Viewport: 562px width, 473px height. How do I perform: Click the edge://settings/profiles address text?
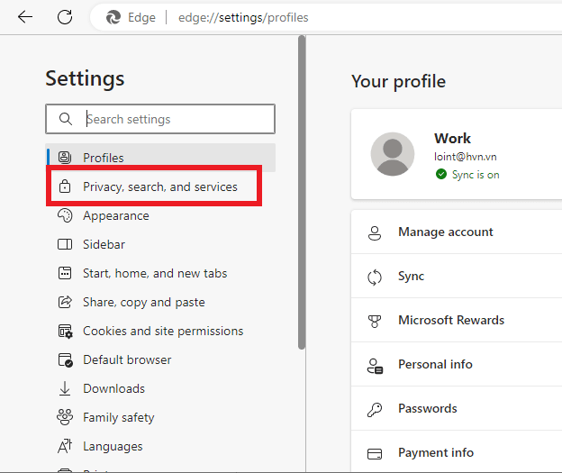(243, 18)
